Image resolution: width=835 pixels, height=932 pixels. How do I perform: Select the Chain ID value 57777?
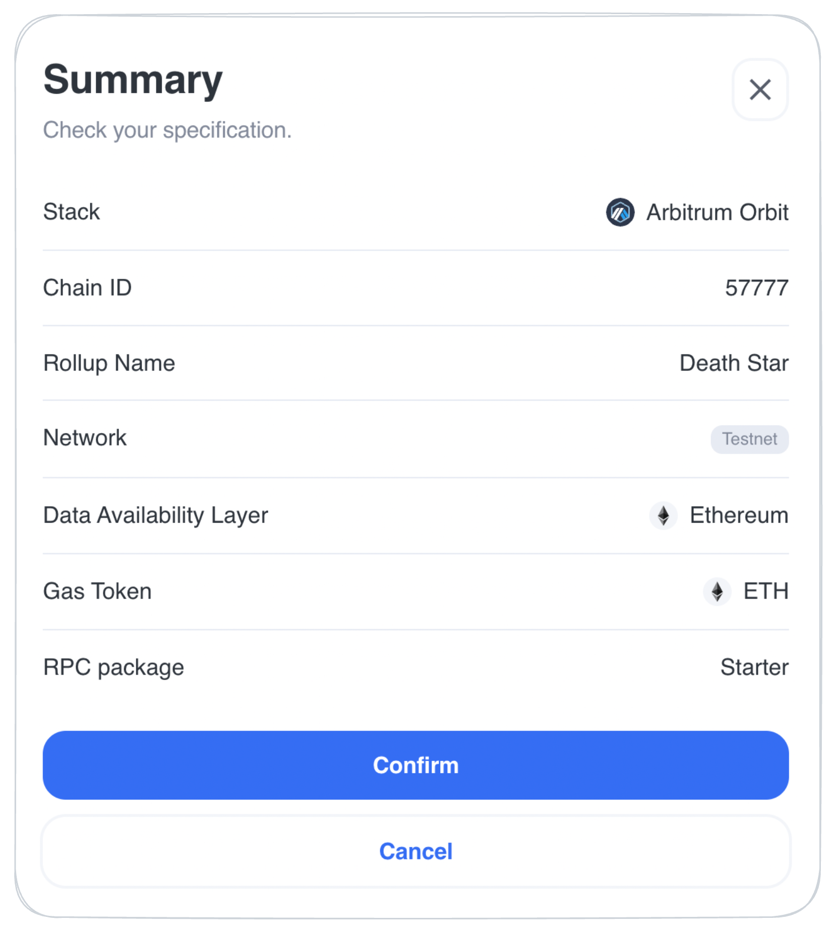click(x=756, y=288)
